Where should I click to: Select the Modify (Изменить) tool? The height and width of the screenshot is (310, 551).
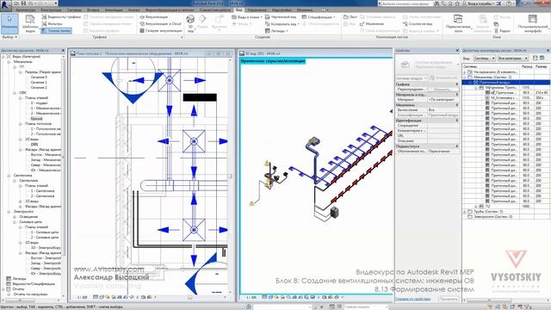[x=9, y=23]
